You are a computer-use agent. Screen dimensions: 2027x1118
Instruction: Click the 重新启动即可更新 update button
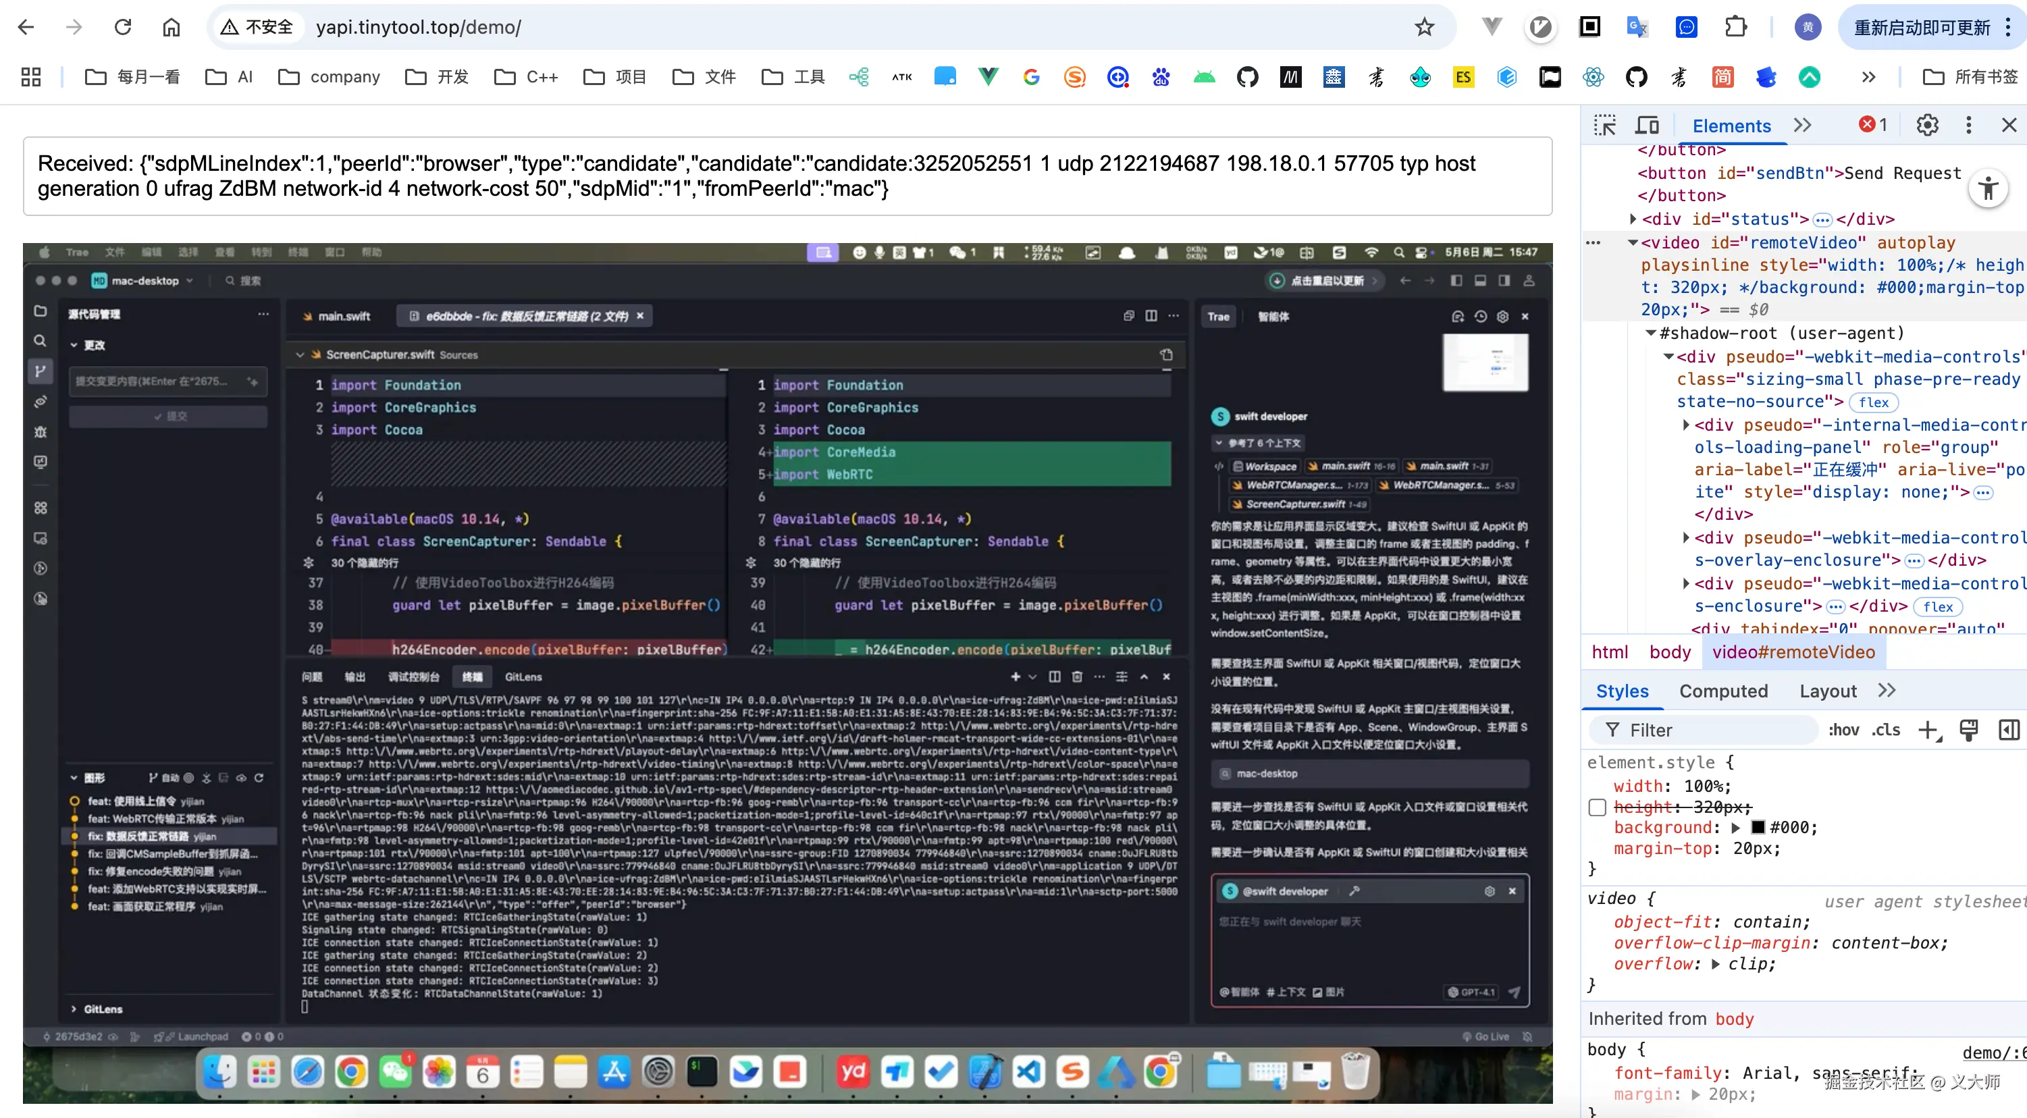click(1922, 28)
